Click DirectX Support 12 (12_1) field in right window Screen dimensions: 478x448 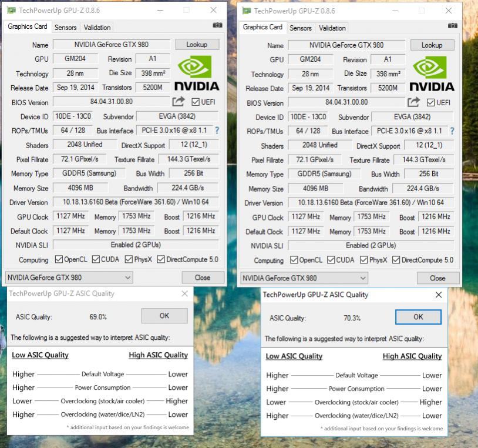(429, 145)
